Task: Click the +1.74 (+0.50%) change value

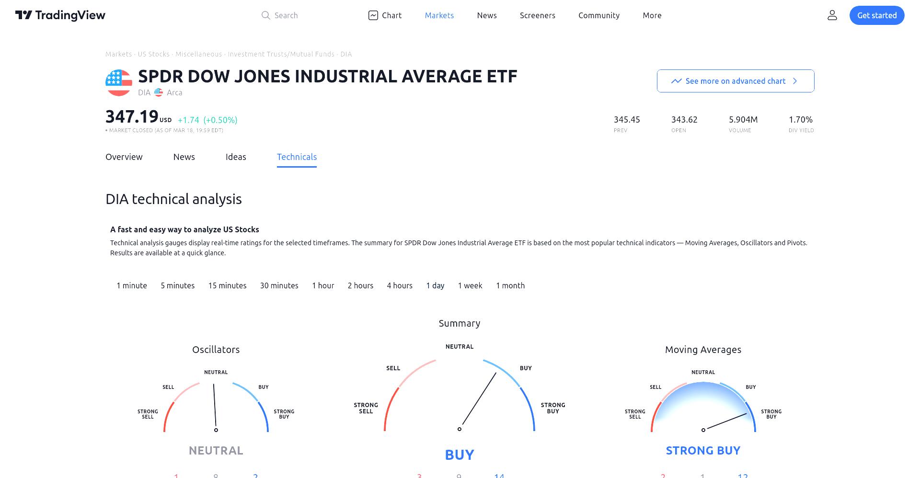Action: pos(207,120)
